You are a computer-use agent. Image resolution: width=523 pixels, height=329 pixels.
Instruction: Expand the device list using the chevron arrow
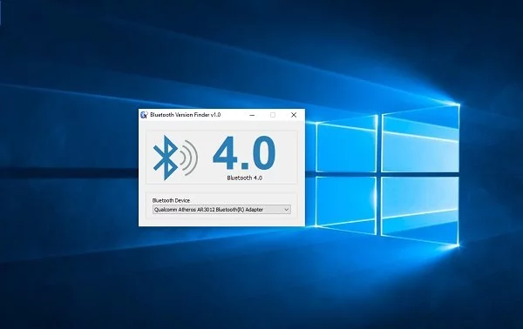tap(286, 210)
